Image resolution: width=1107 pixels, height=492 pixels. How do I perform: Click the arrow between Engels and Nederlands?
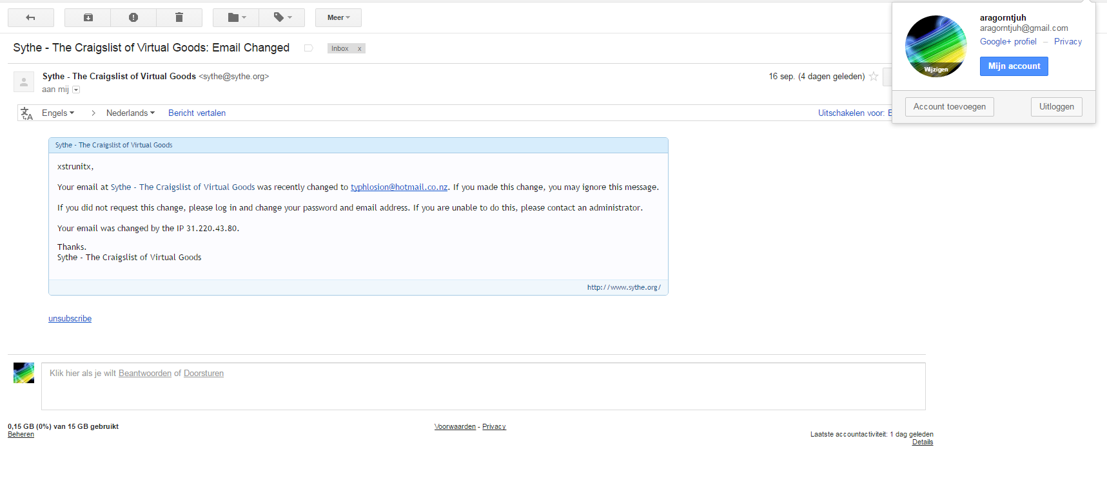click(x=93, y=113)
